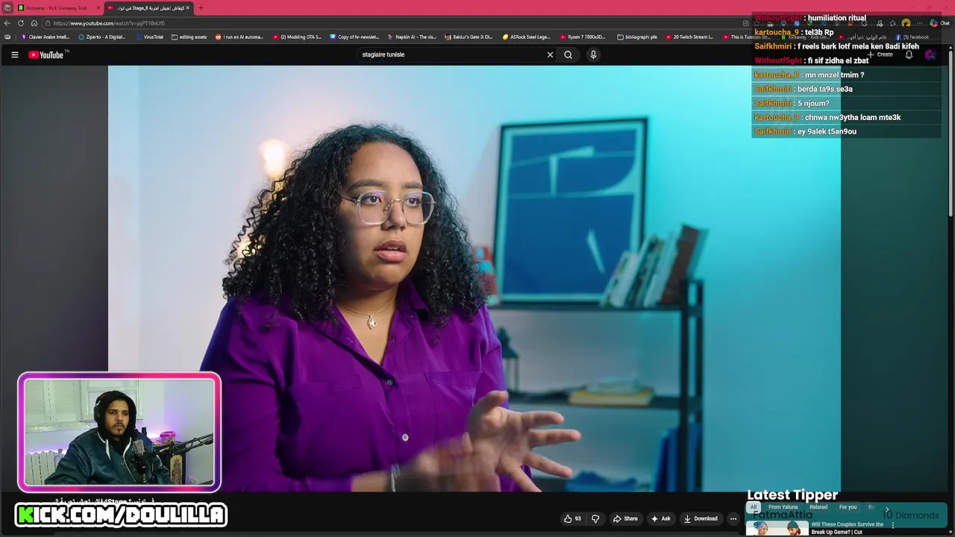Open the Ziperto bookmark
This screenshot has width=955, height=537.
click(102, 37)
